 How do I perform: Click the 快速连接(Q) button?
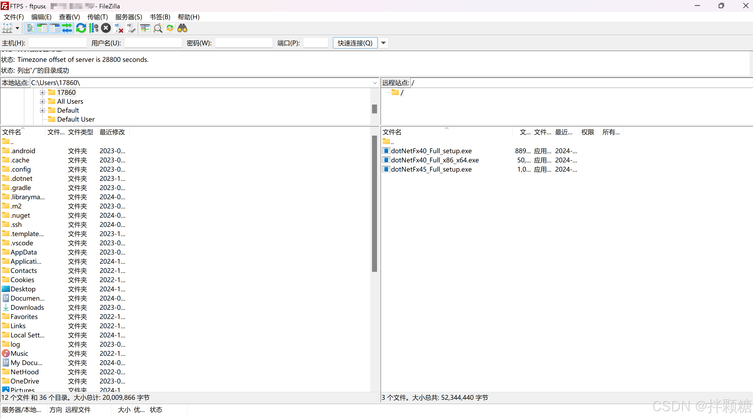click(x=355, y=43)
